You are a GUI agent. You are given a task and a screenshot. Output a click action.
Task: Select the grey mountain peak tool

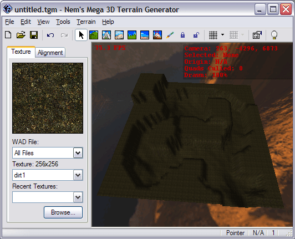106,35
